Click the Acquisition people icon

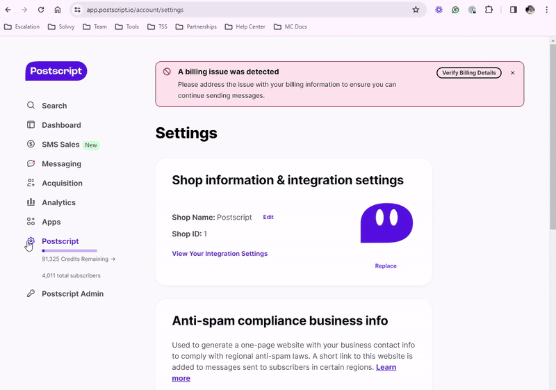pyautogui.click(x=31, y=183)
